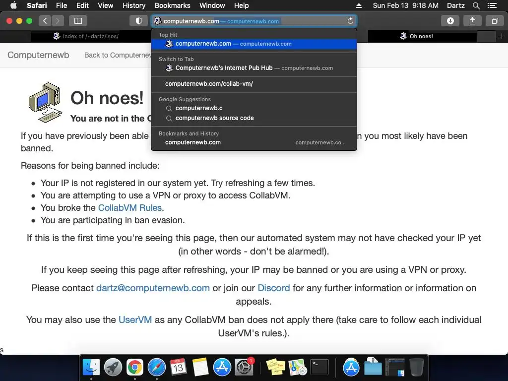Open the Trash in the Dock
The height and width of the screenshot is (381, 508).
[416, 368]
